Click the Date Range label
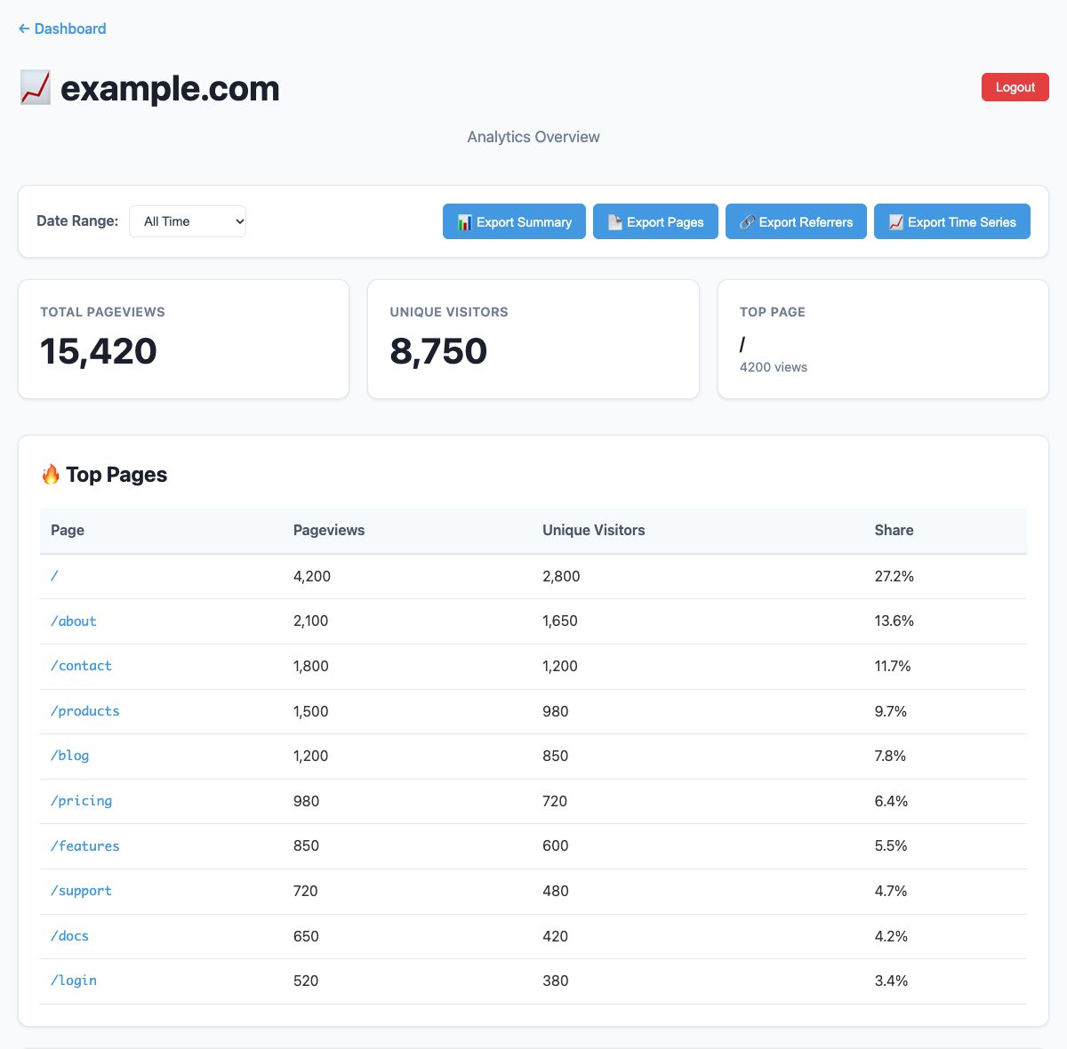 [x=77, y=220]
